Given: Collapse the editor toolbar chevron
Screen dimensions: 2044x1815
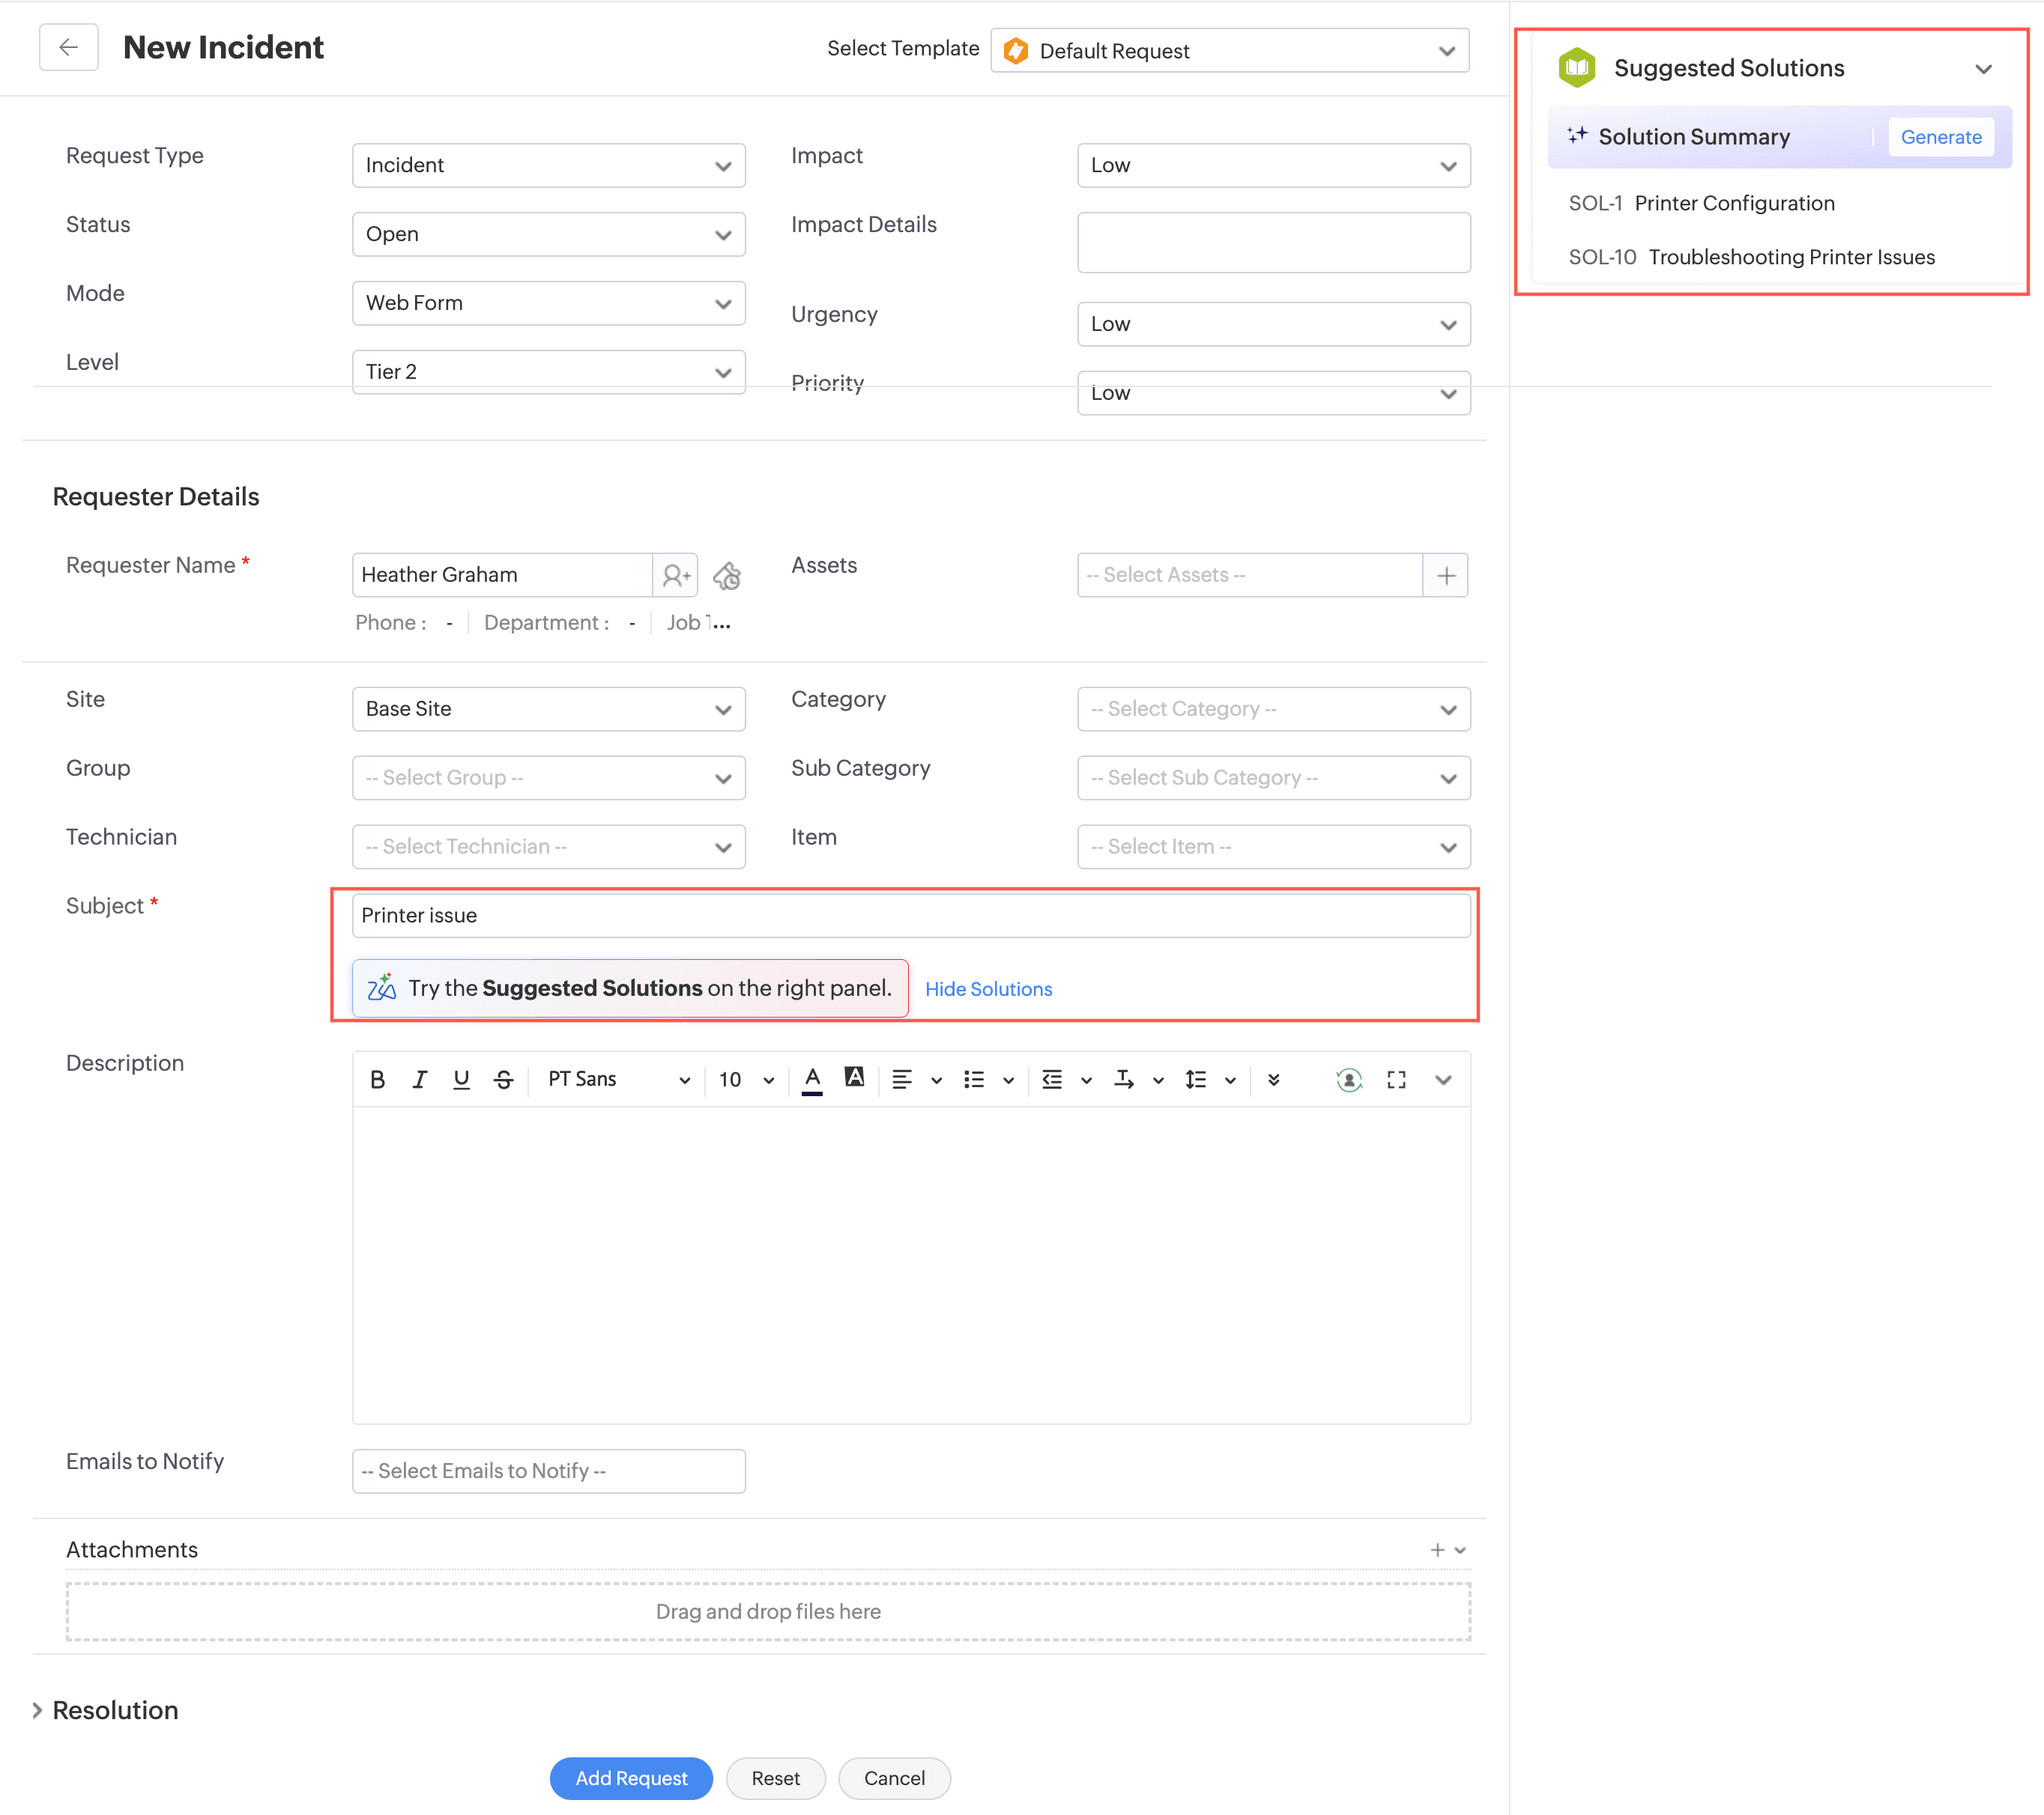Looking at the screenshot, I should 1443,1080.
